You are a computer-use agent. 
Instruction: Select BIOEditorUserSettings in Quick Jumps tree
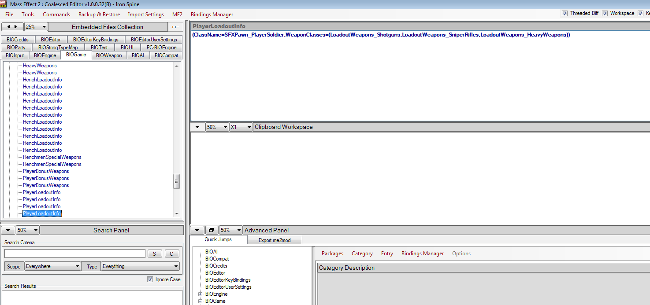(228, 287)
